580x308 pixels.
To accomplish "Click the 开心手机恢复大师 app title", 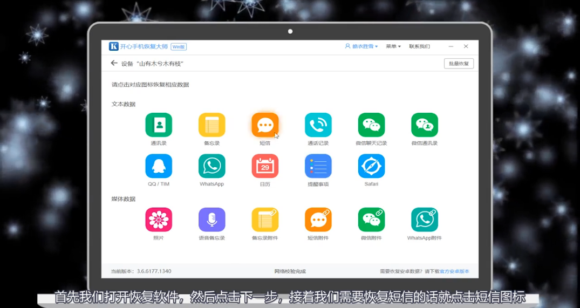I will coord(144,46).
